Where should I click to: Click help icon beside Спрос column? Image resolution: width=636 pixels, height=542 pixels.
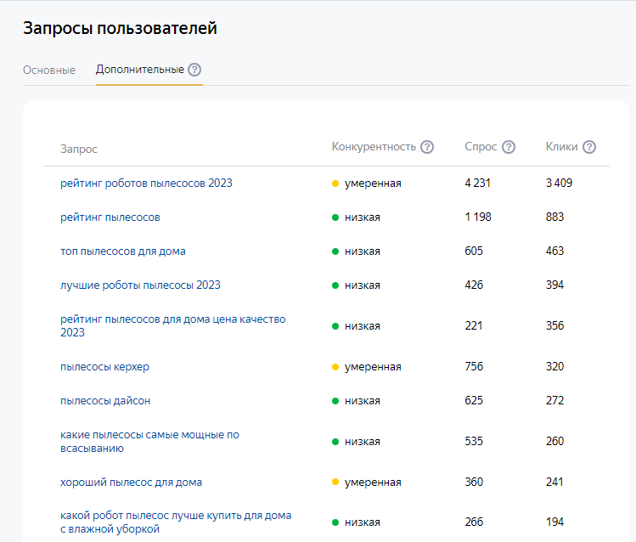(x=509, y=147)
